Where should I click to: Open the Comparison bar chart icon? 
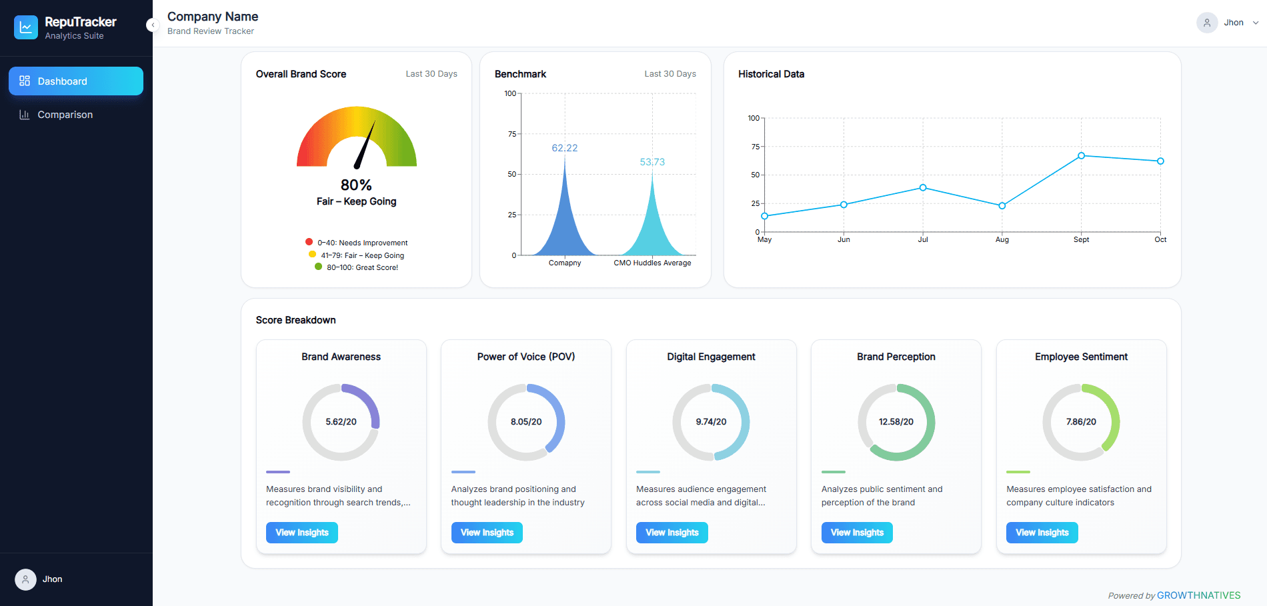point(25,115)
